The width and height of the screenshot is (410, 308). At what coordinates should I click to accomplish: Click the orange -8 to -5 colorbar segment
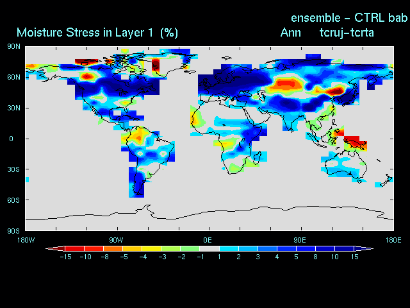click(x=113, y=248)
